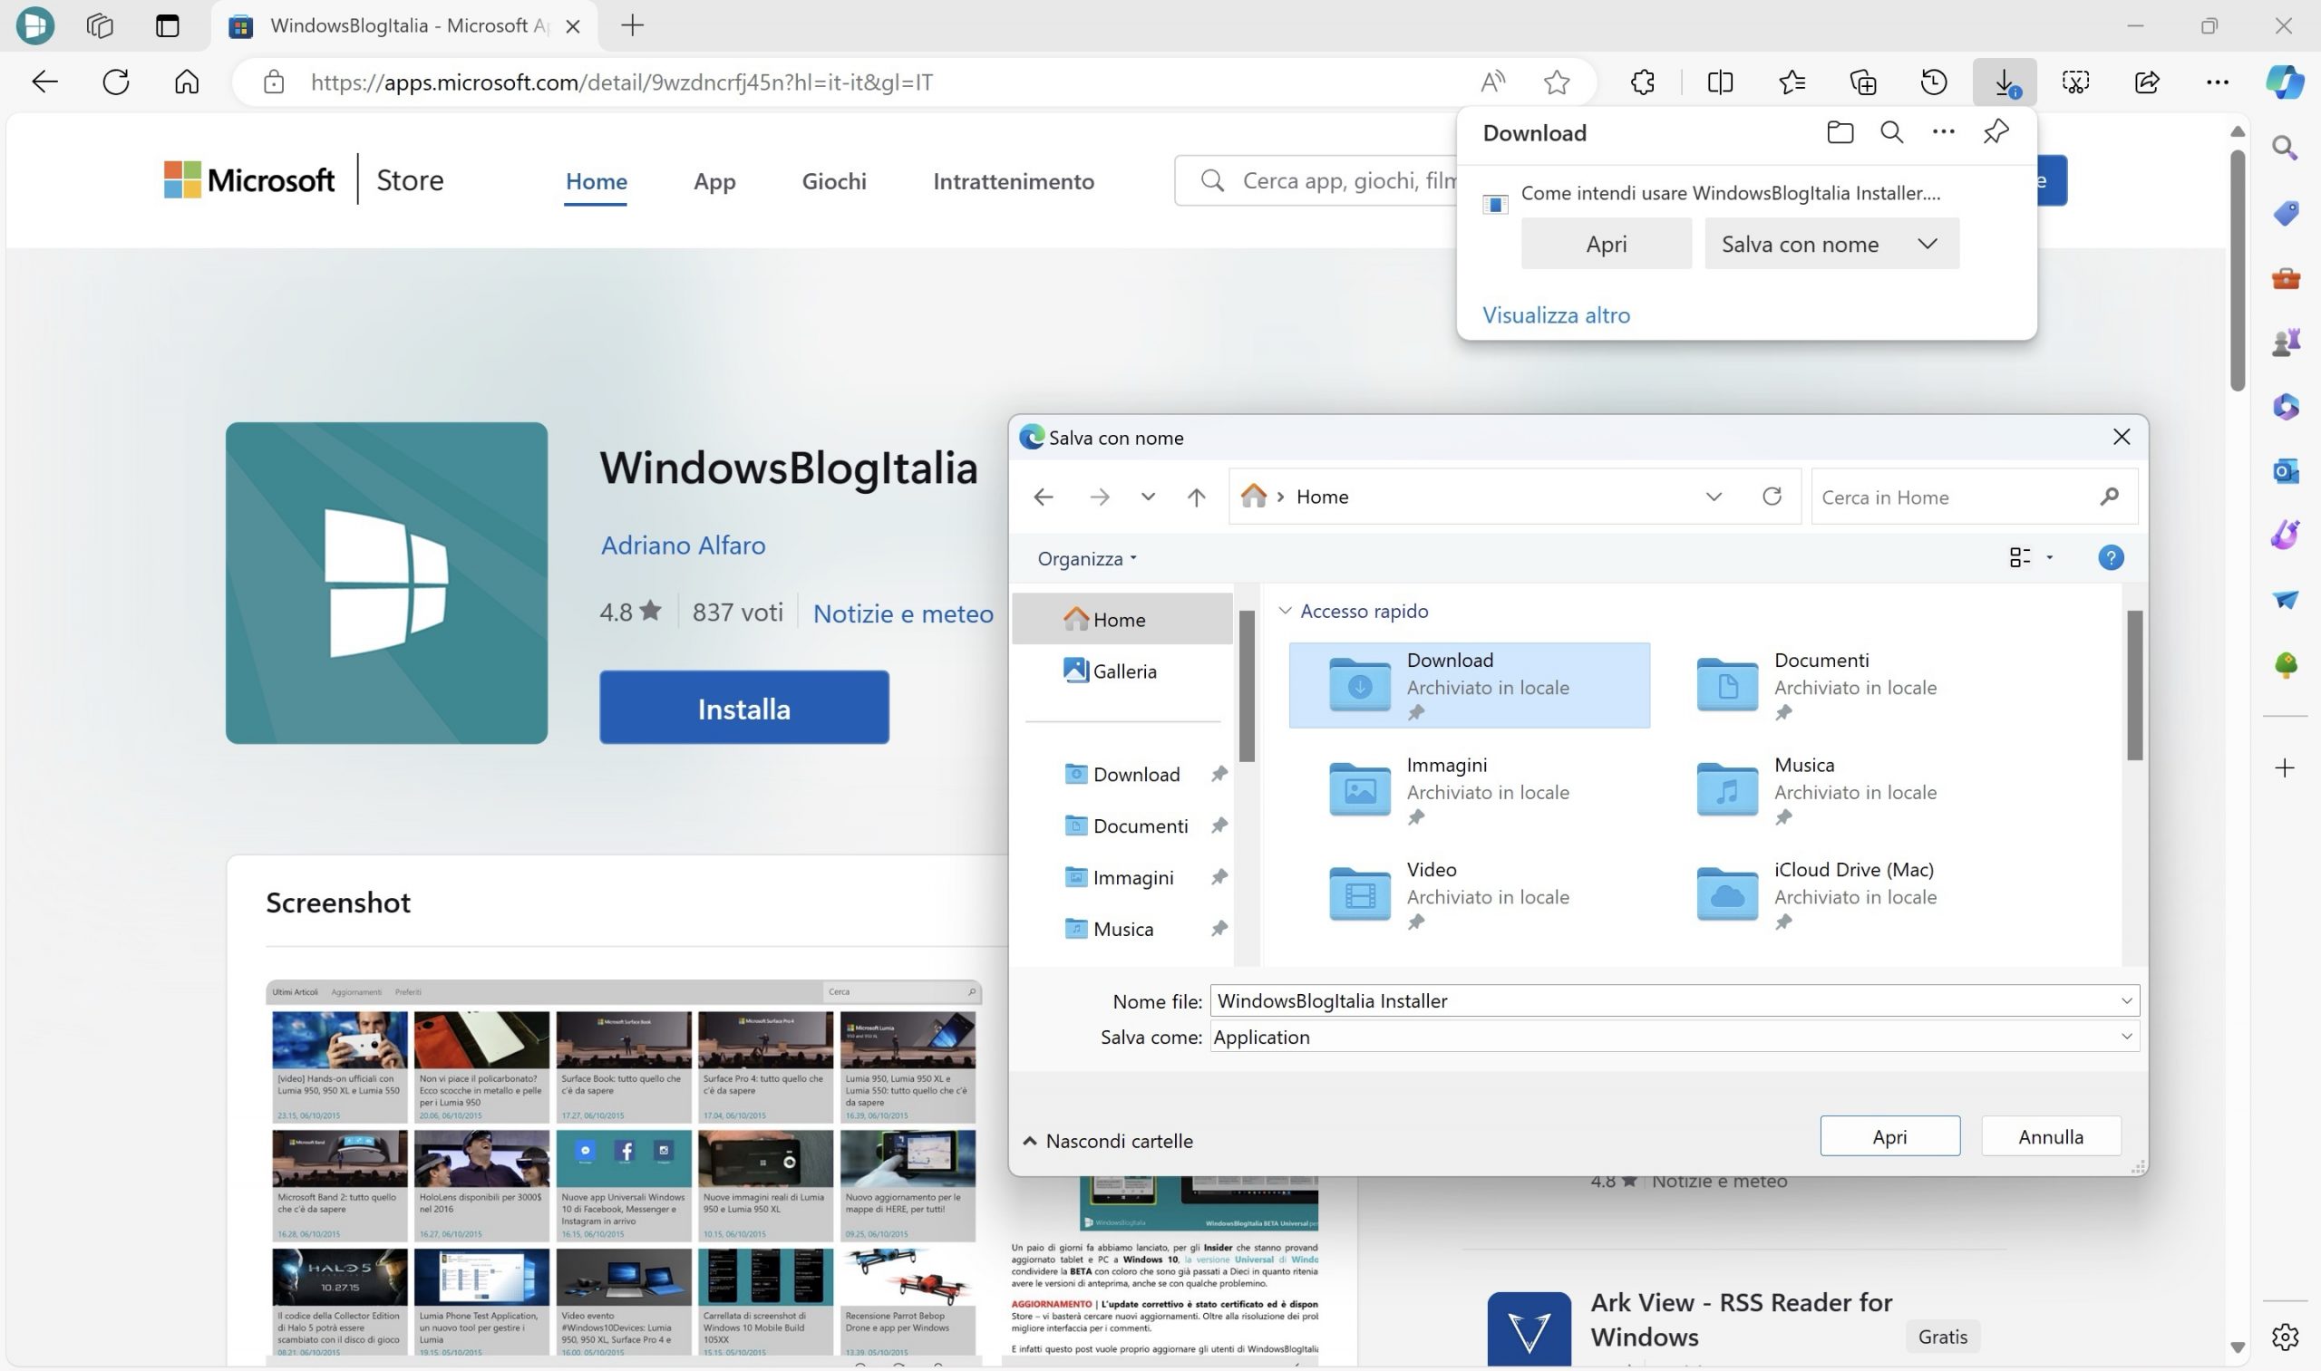Open the Extensions puzzle icon

[1643, 82]
